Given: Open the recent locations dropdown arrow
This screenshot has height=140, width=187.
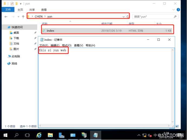Looking at the screenshot, I should click(18, 17).
